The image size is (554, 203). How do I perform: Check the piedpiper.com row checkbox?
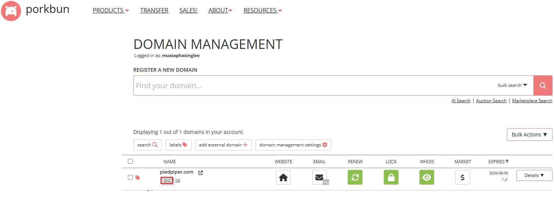coord(130,177)
